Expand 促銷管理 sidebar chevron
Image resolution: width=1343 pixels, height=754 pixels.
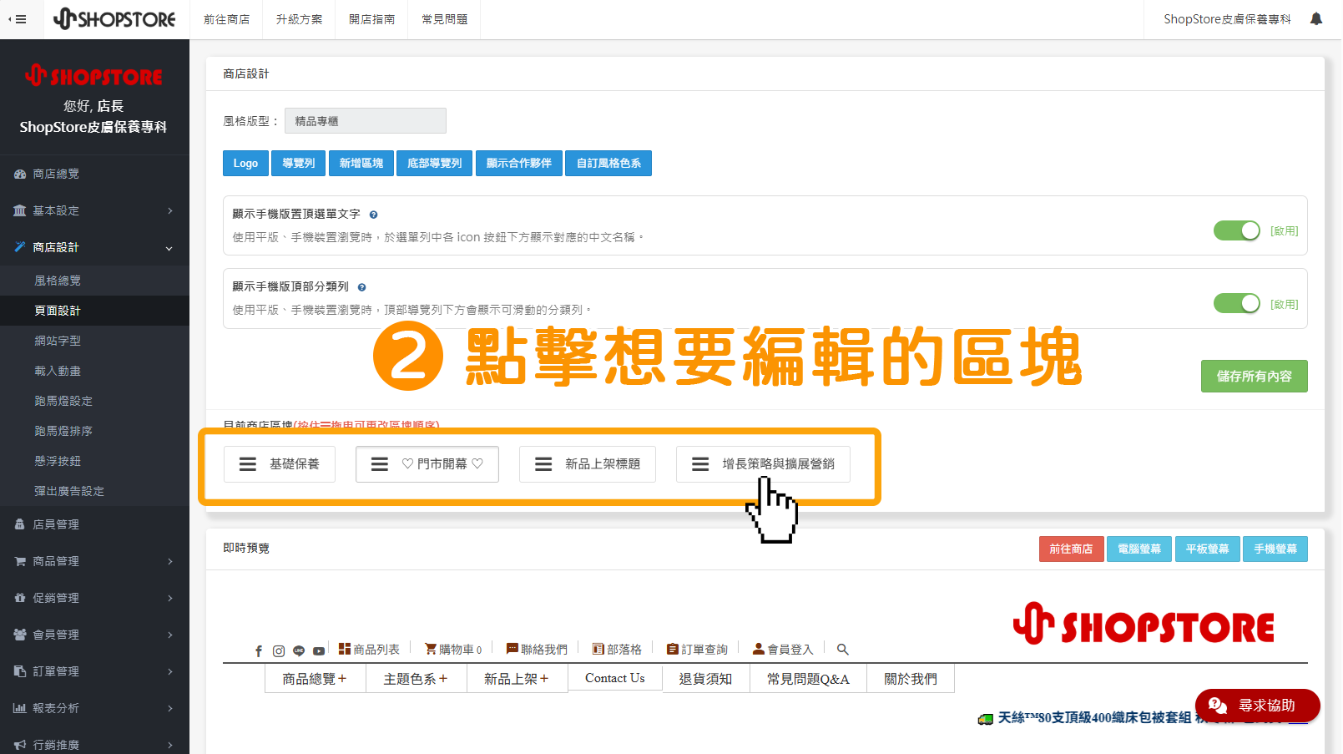click(169, 598)
